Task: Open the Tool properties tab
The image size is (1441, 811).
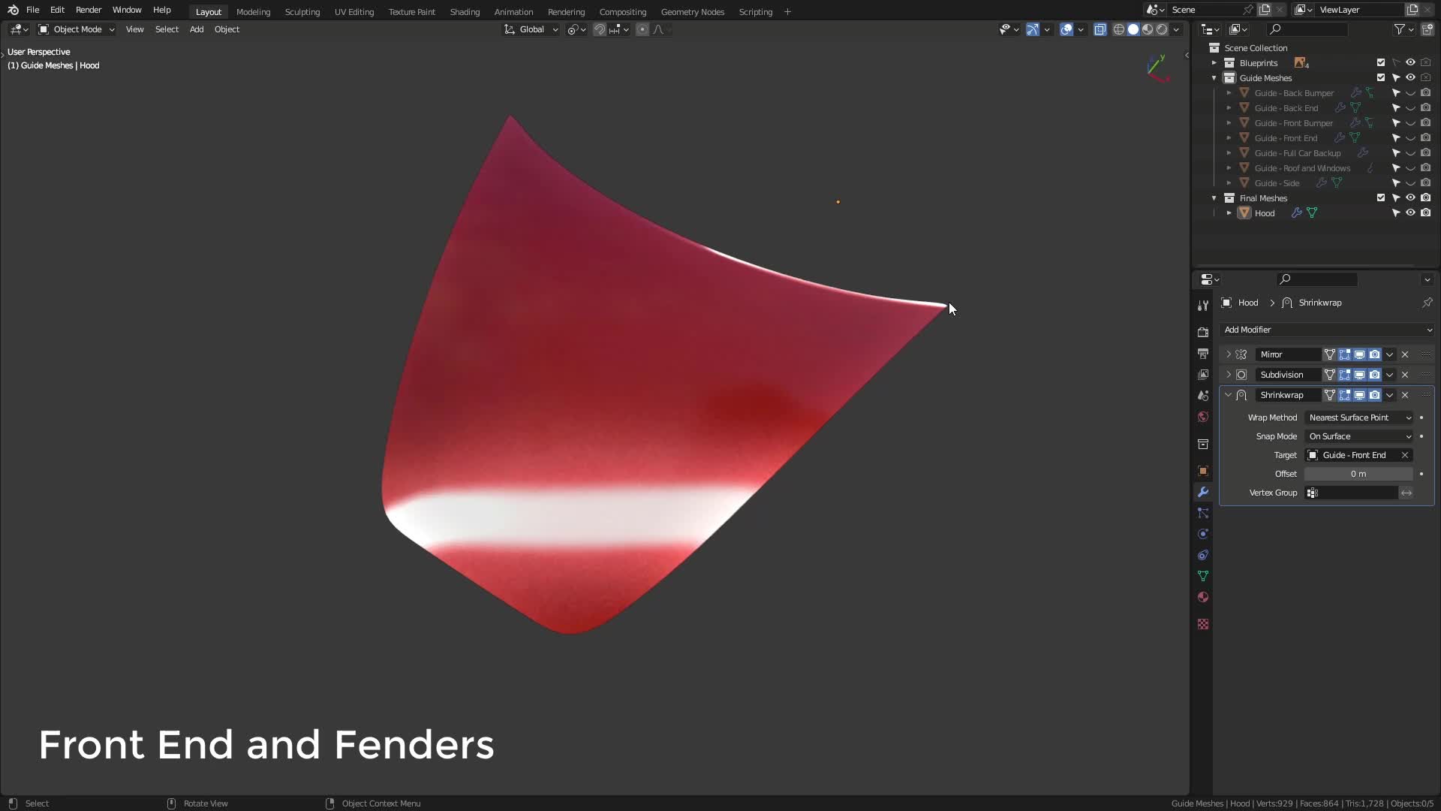Action: [1203, 305]
